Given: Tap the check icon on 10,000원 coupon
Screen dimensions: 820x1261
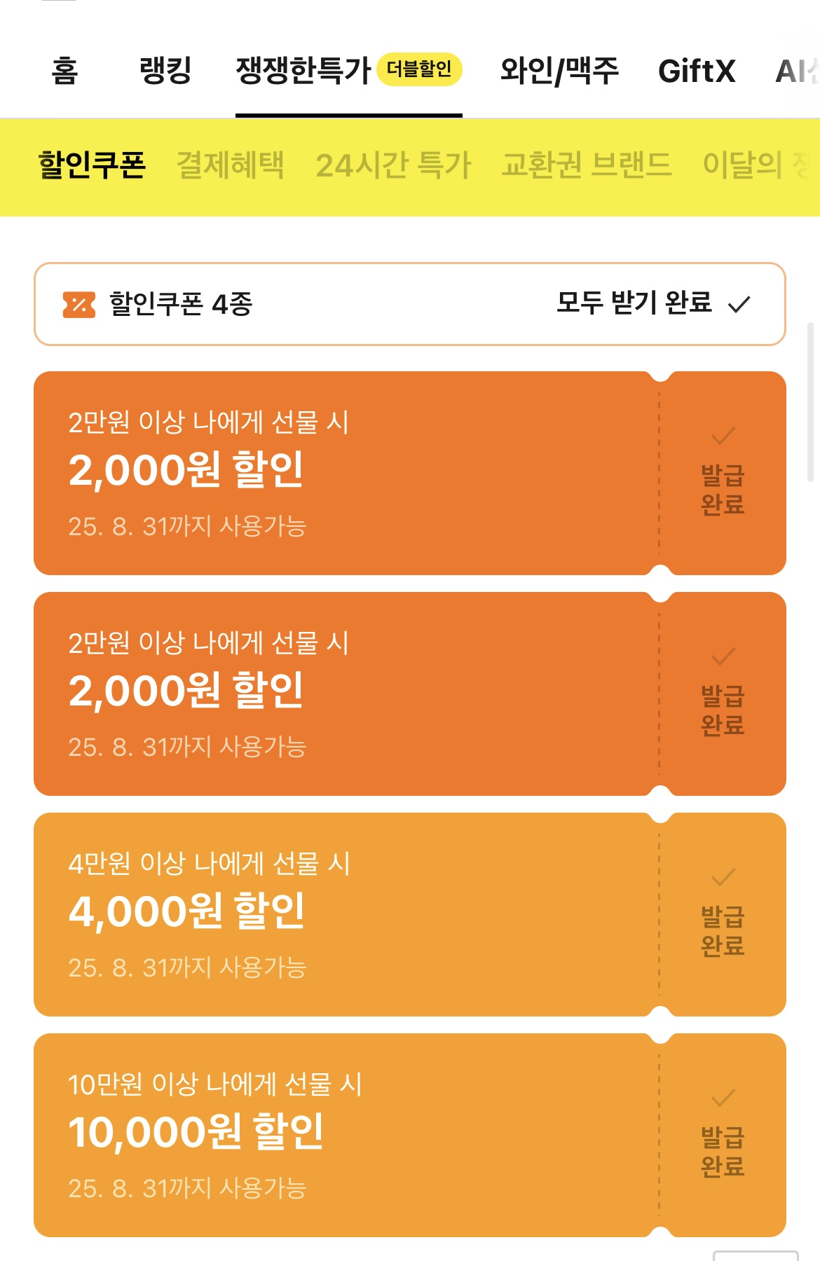Looking at the screenshot, I should click(723, 1098).
